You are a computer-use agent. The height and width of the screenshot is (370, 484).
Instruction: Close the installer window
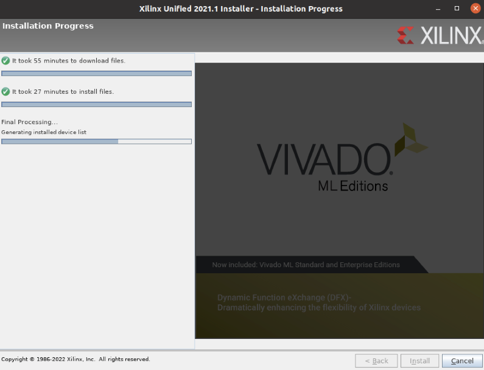tap(475, 9)
